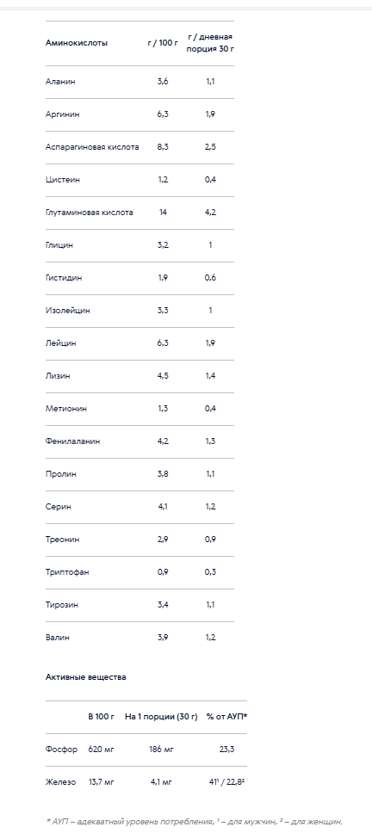Select the Метионин row label
This screenshot has height=833, width=372.
coord(66,409)
